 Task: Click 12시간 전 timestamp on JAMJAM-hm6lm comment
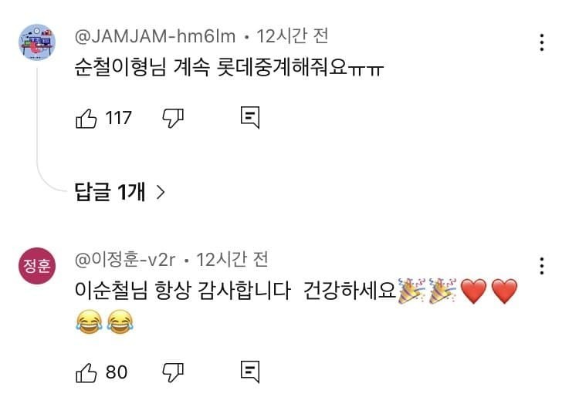(292, 36)
